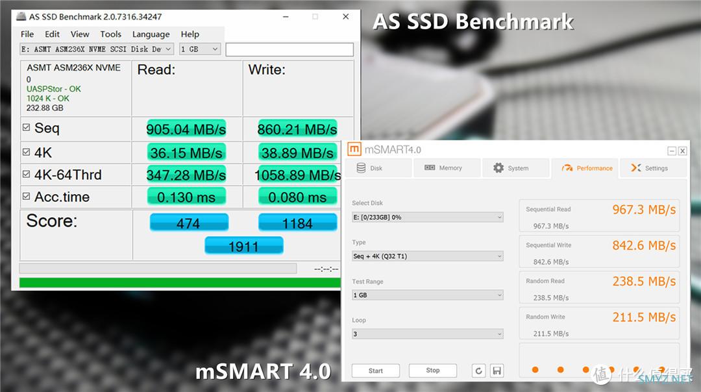Click the Random Write 211.5 MB/s value
The image size is (701, 392).
(644, 317)
